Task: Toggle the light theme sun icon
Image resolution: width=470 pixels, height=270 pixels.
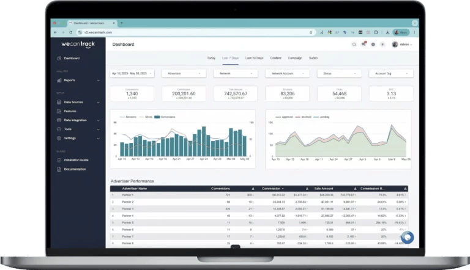Action: (x=382, y=45)
